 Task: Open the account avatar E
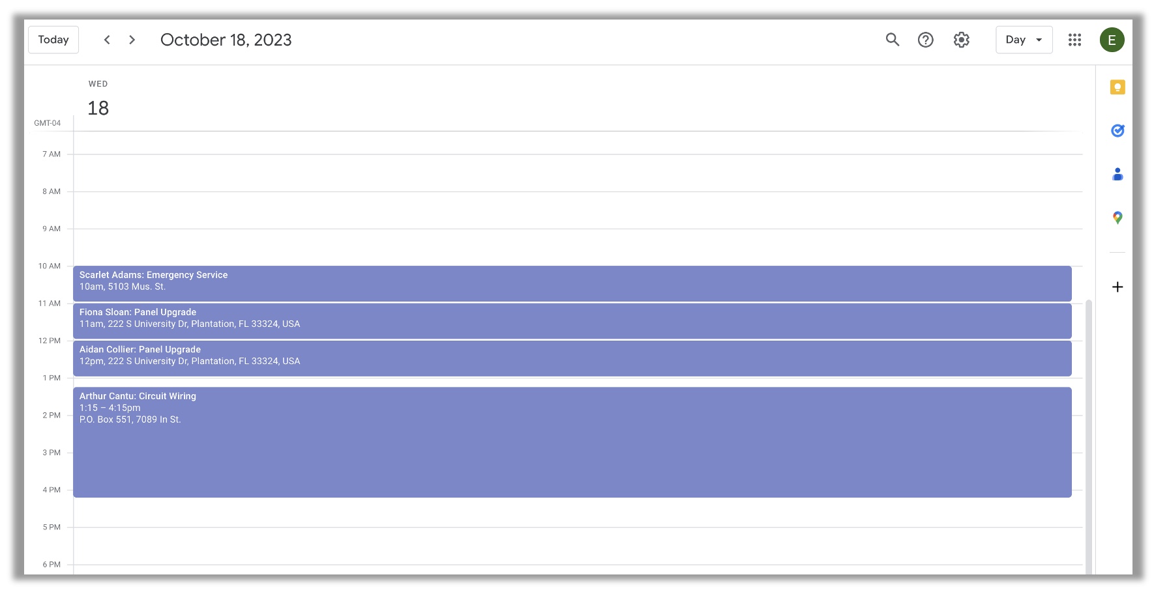tap(1112, 40)
